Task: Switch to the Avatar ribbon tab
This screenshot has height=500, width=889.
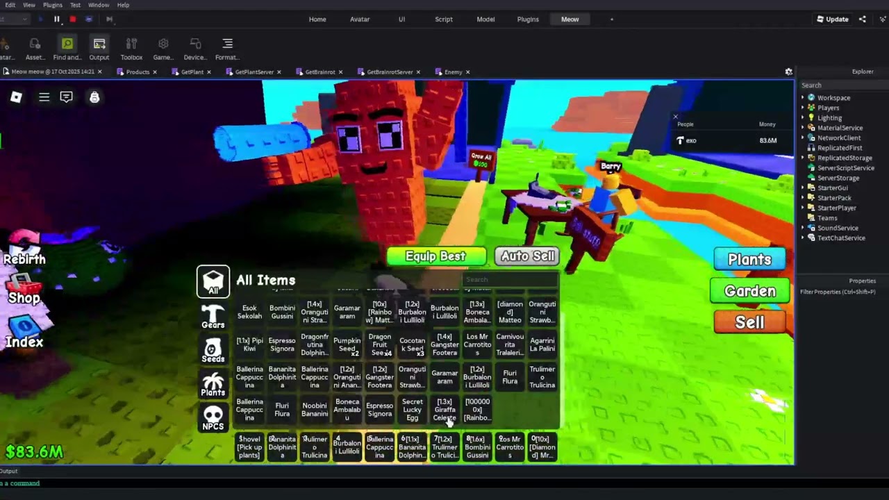Action: 360,19
